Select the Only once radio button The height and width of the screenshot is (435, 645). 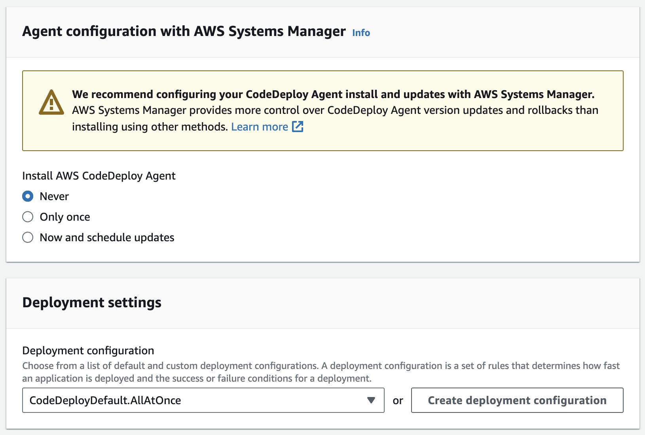tap(28, 217)
